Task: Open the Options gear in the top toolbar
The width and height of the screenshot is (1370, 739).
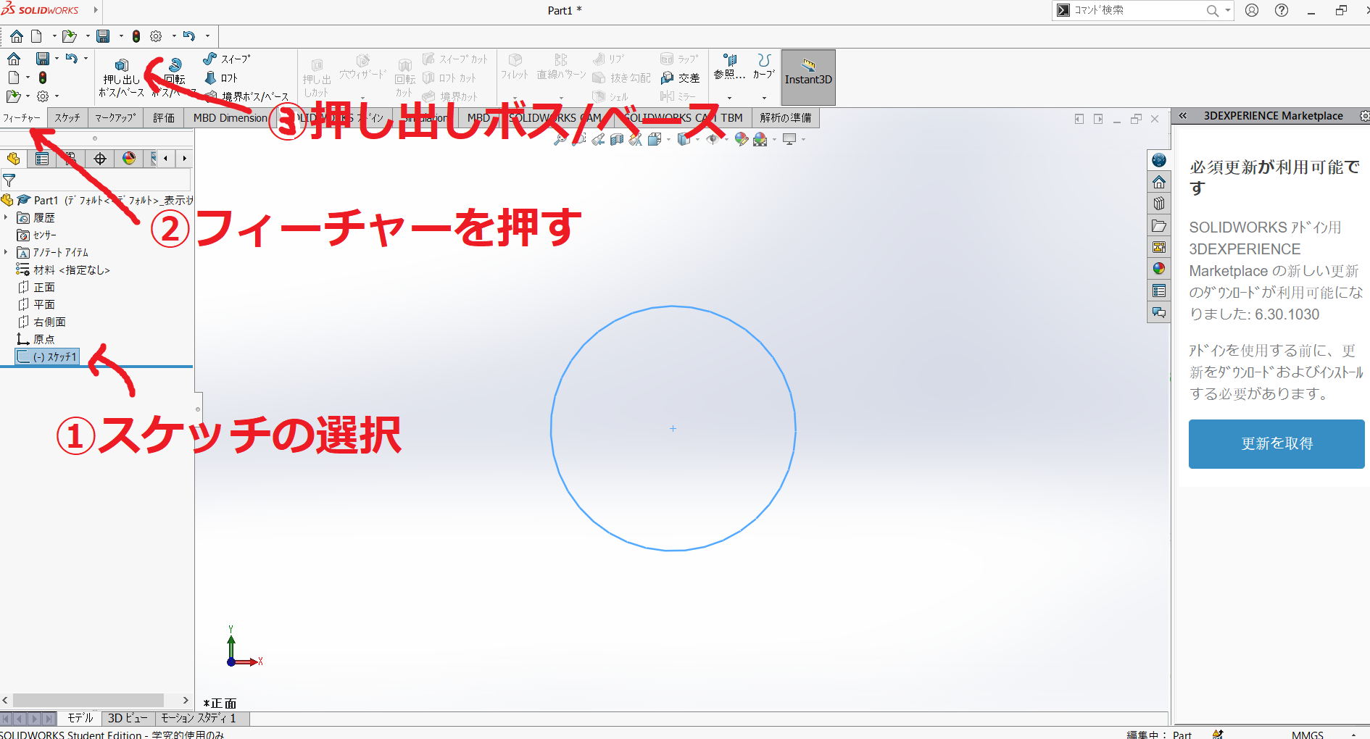Action: click(x=156, y=36)
